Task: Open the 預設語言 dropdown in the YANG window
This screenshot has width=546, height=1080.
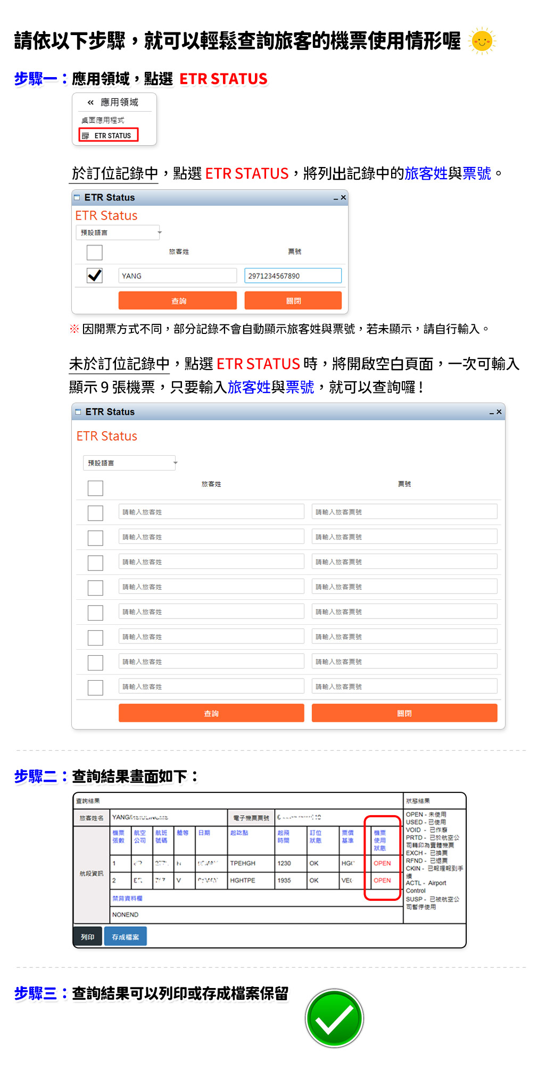Action: click(119, 232)
